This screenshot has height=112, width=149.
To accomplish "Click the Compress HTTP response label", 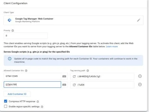I will pos(22,101).
